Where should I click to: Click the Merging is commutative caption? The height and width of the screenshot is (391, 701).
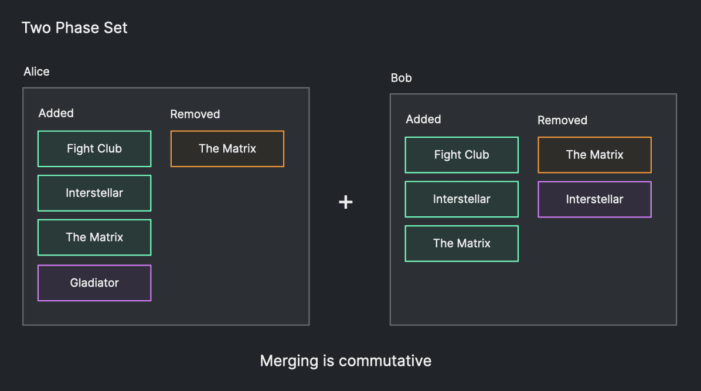346,361
